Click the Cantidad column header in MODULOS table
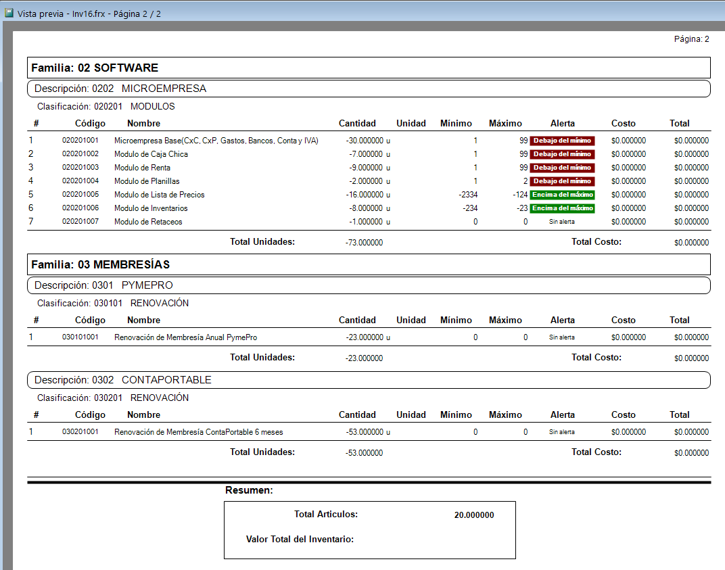The height and width of the screenshot is (570, 725). 357,124
